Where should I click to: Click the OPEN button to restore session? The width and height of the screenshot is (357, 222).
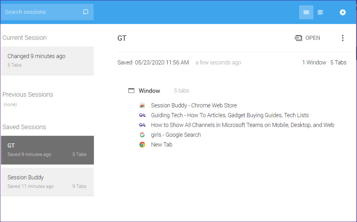(307, 38)
